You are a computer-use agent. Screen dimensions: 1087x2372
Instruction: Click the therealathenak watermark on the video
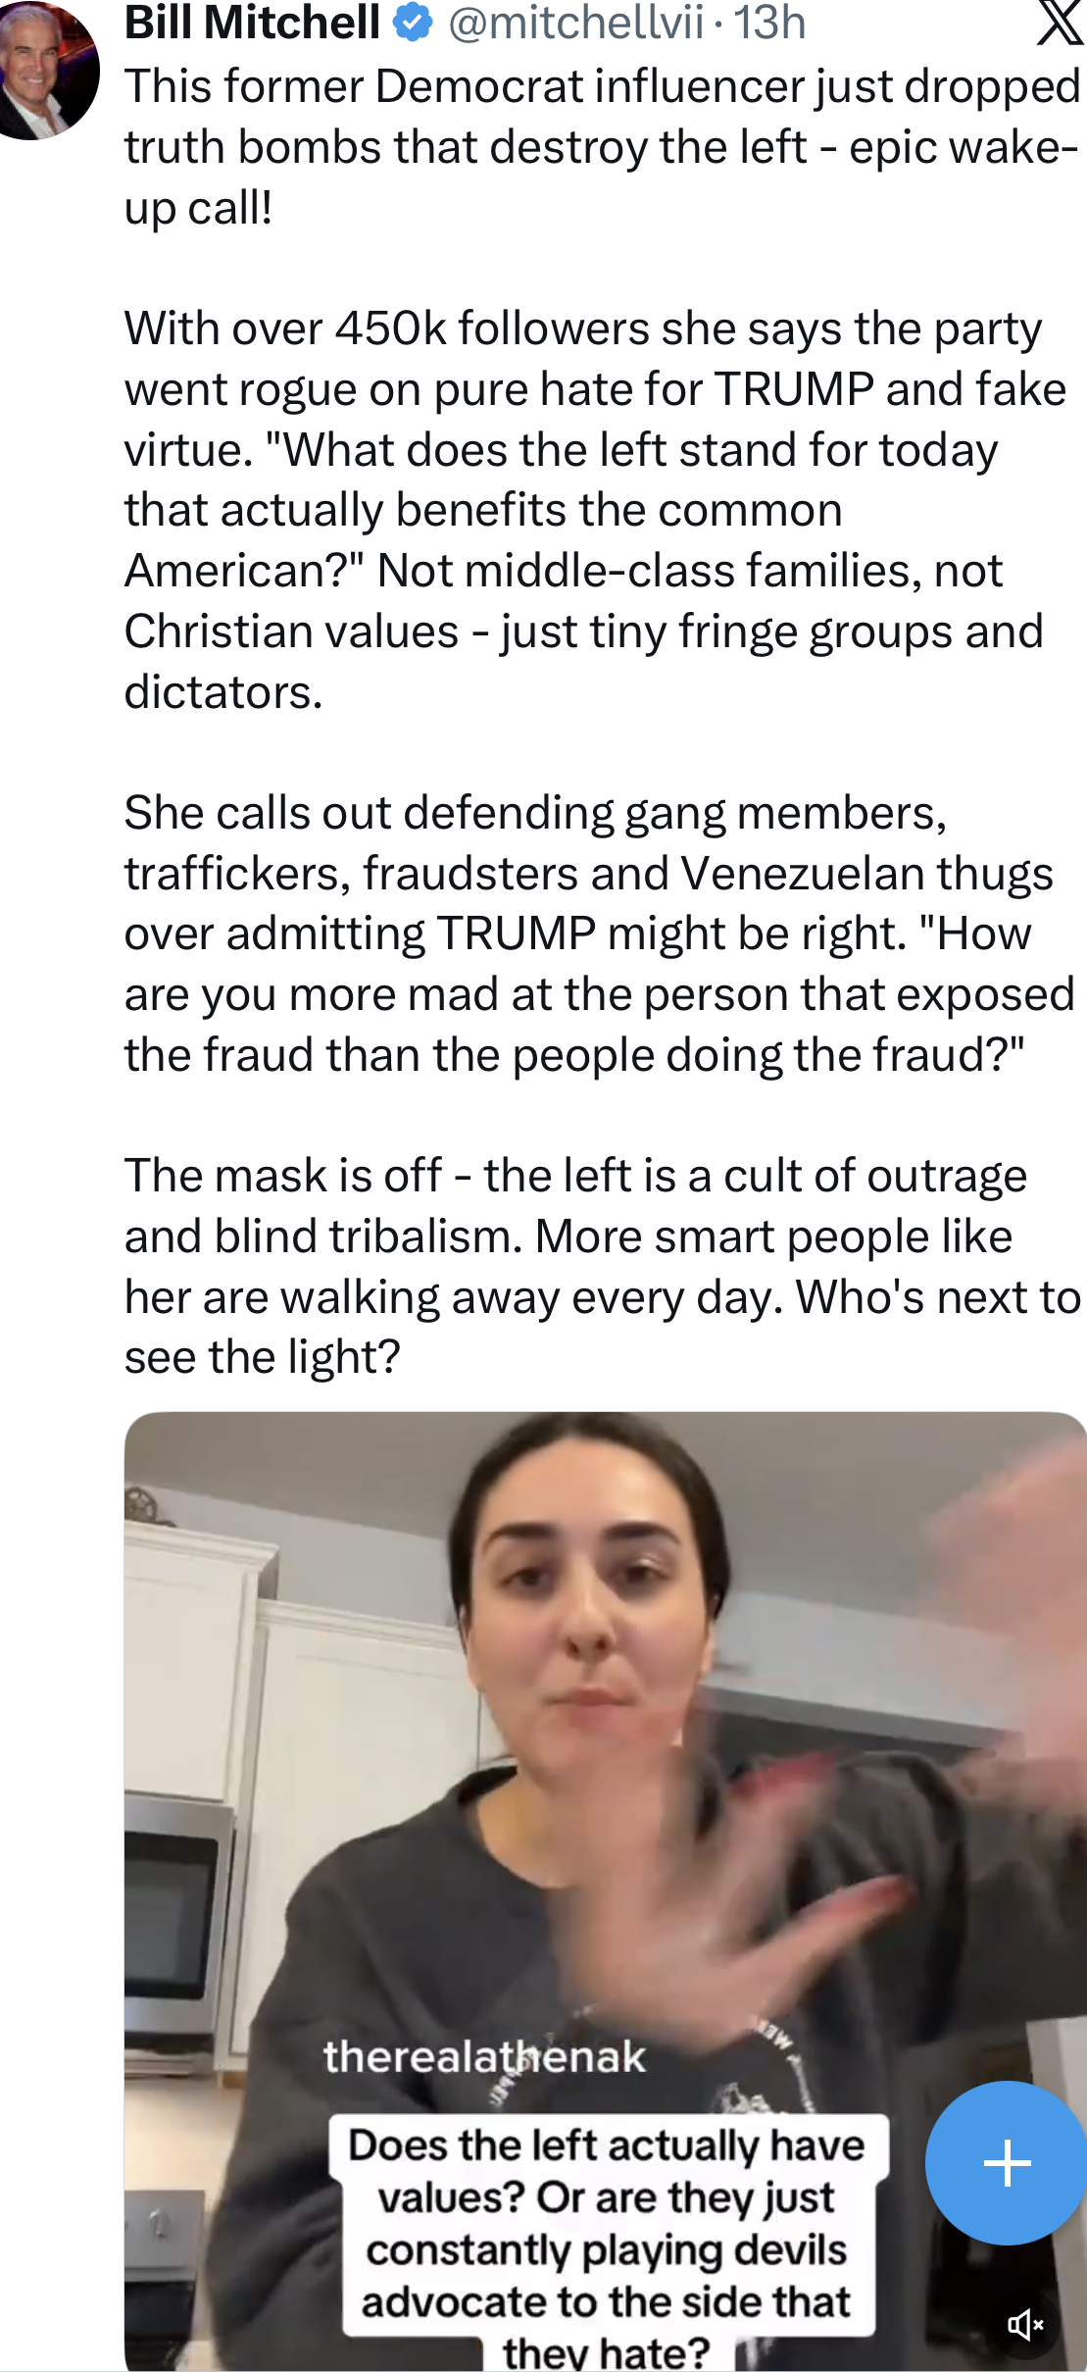(x=484, y=2056)
